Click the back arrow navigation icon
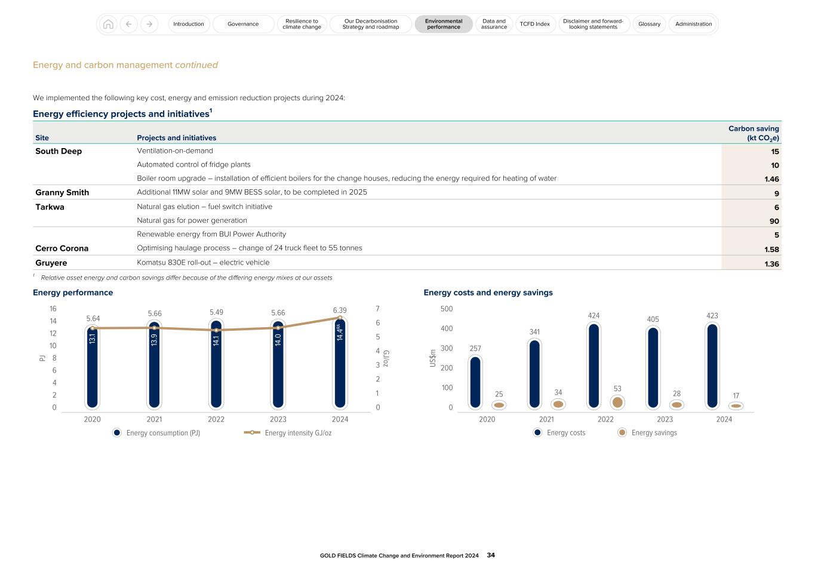The height and width of the screenshot is (578, 815). tap(128, 24)
